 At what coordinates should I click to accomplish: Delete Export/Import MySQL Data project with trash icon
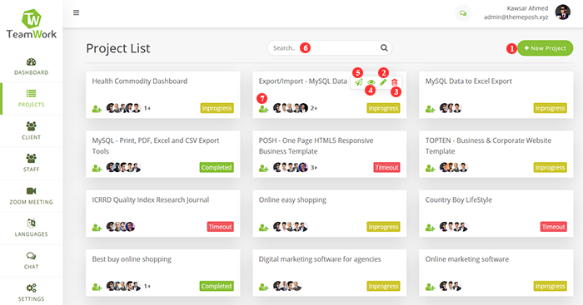(395, 82)
